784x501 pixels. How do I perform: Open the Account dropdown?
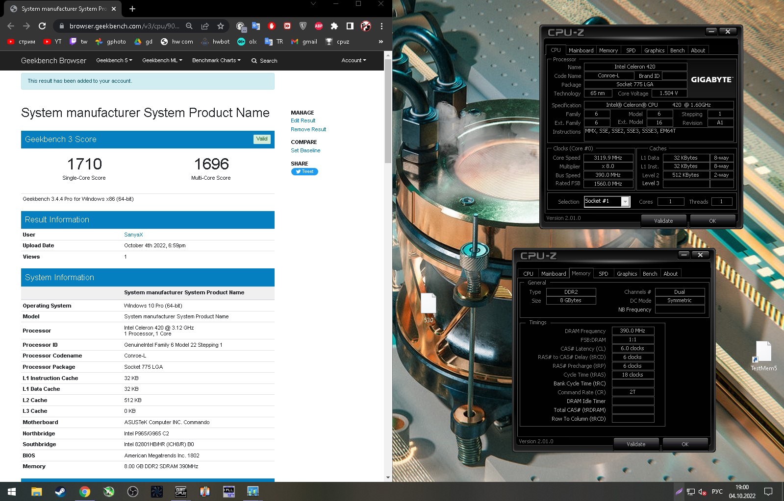[x=354, y=60]
